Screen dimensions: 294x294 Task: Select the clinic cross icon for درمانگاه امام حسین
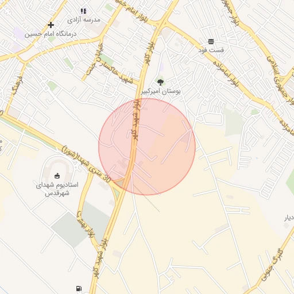tap(51, 25)
